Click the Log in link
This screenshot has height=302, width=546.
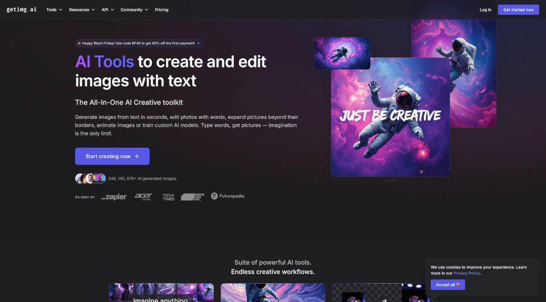tap(485, 10)
